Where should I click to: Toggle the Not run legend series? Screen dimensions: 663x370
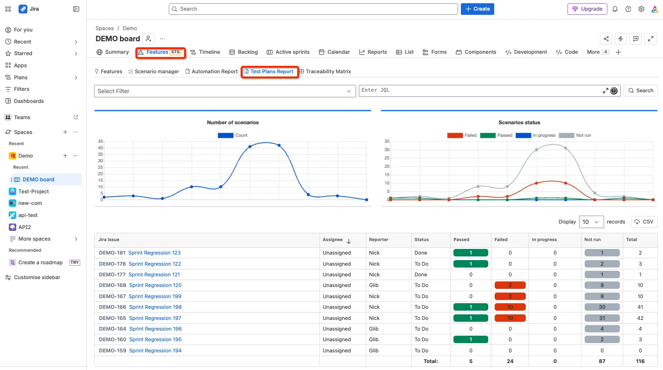point(575,135)
